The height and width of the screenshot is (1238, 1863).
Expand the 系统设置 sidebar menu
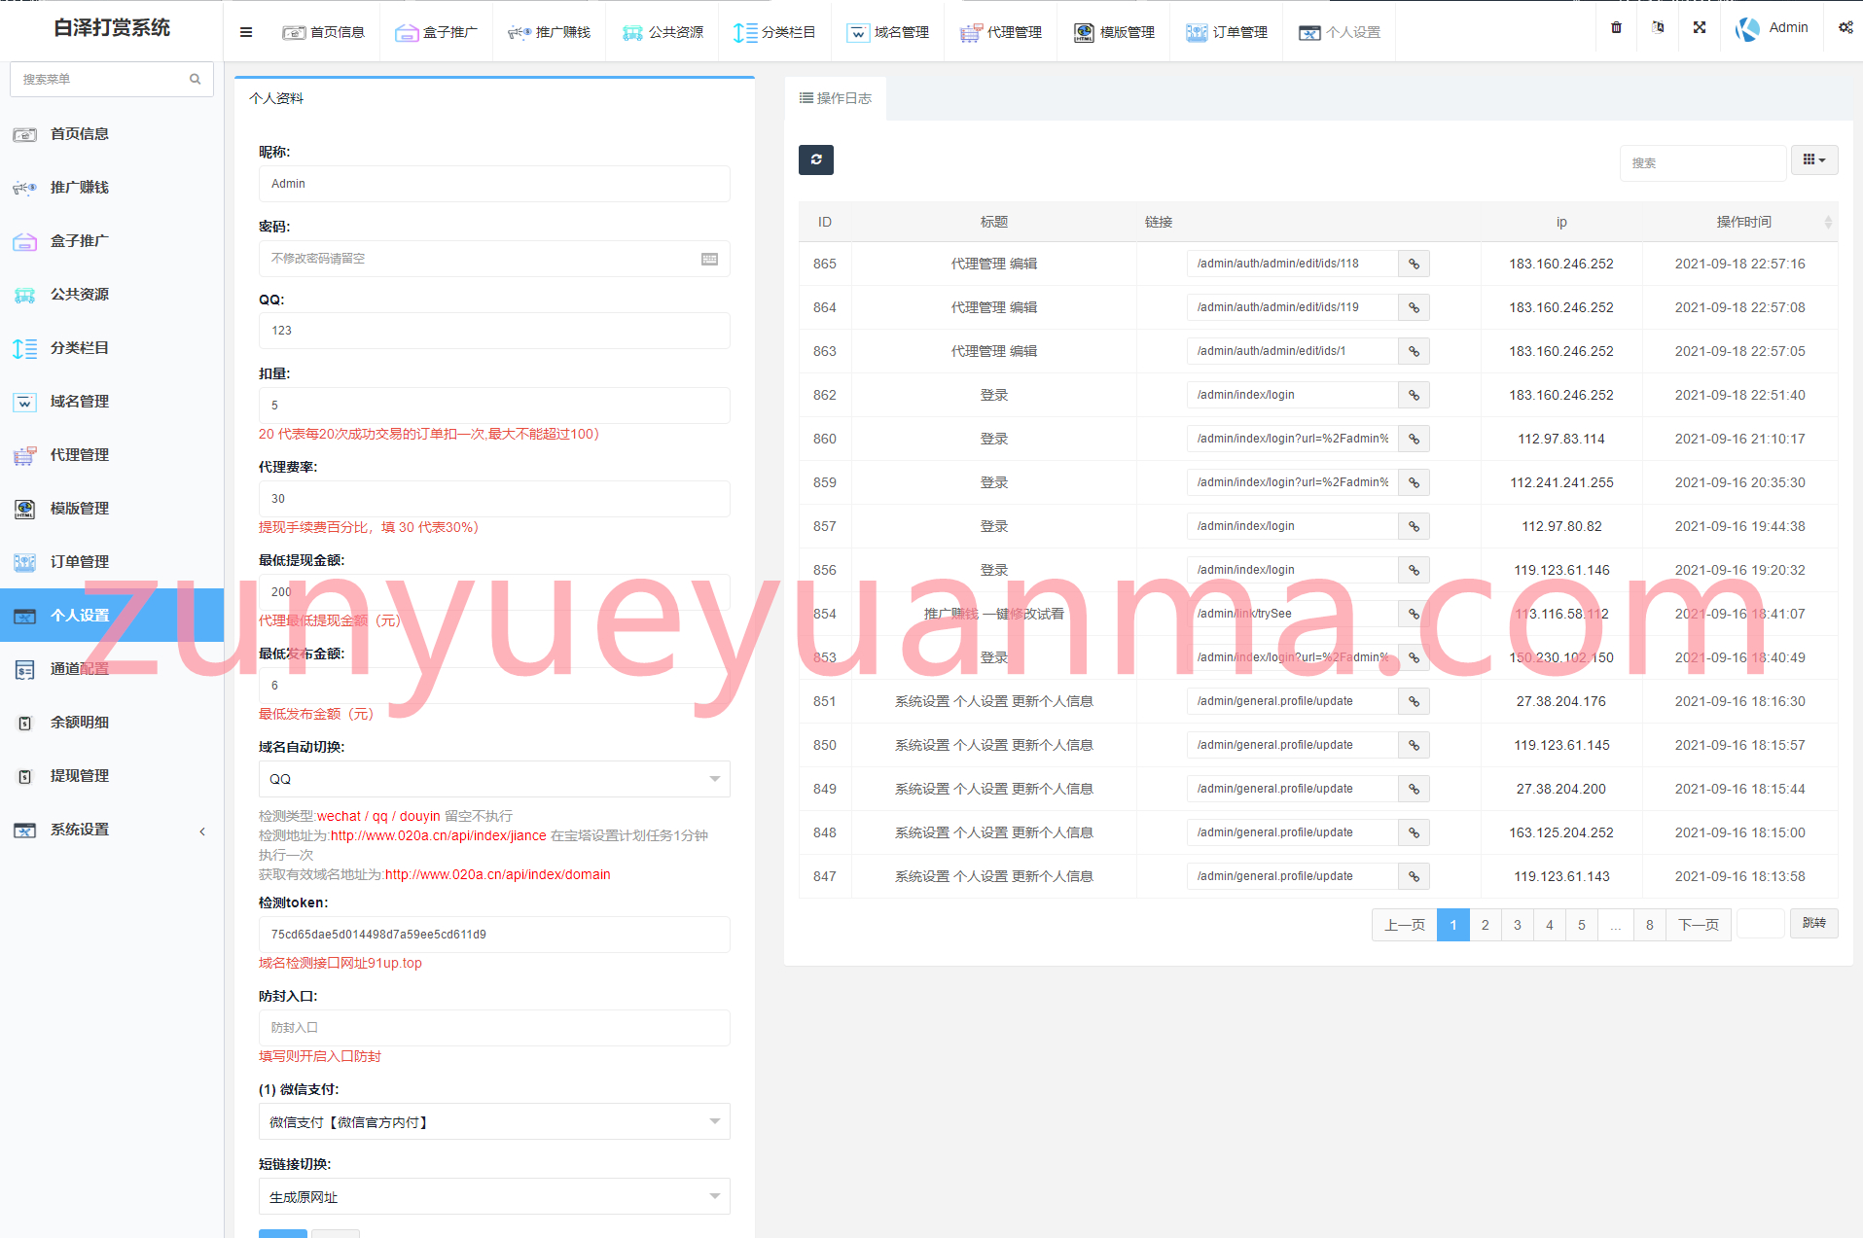112,830
